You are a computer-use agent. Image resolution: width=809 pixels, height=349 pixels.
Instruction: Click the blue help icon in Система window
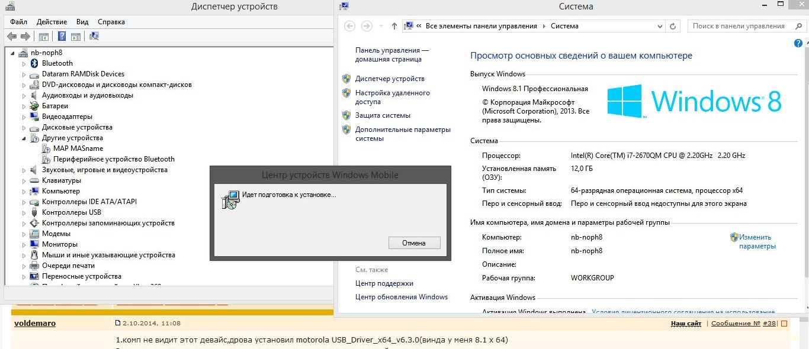point(798,44)
